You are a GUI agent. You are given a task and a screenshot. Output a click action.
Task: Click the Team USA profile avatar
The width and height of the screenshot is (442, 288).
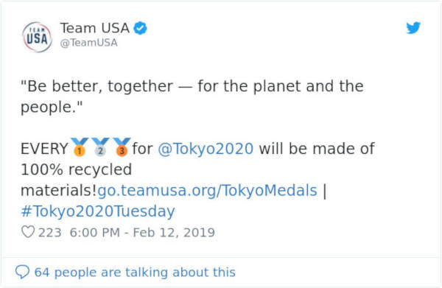click(38, 37)
